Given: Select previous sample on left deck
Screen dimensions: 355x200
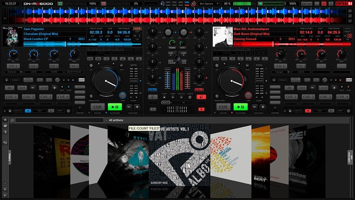Looking at the screenshot, I should [28, 111].
